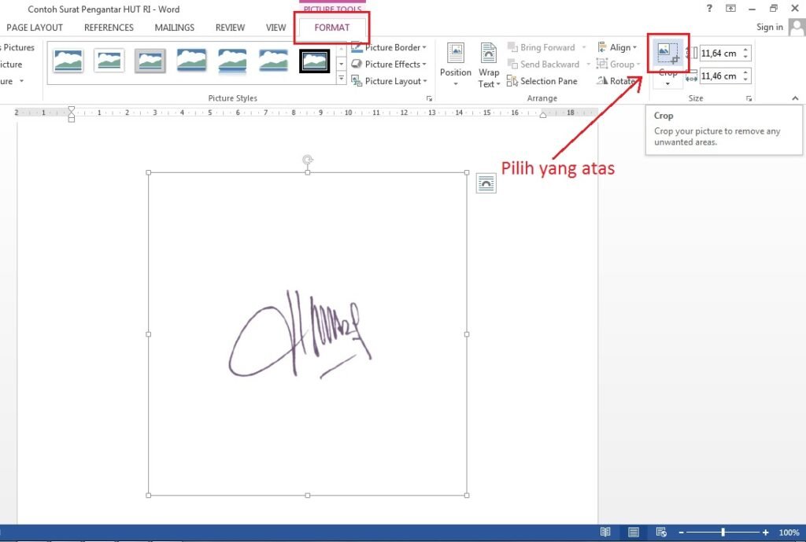Open the Selection Pane

pos(542,81)
